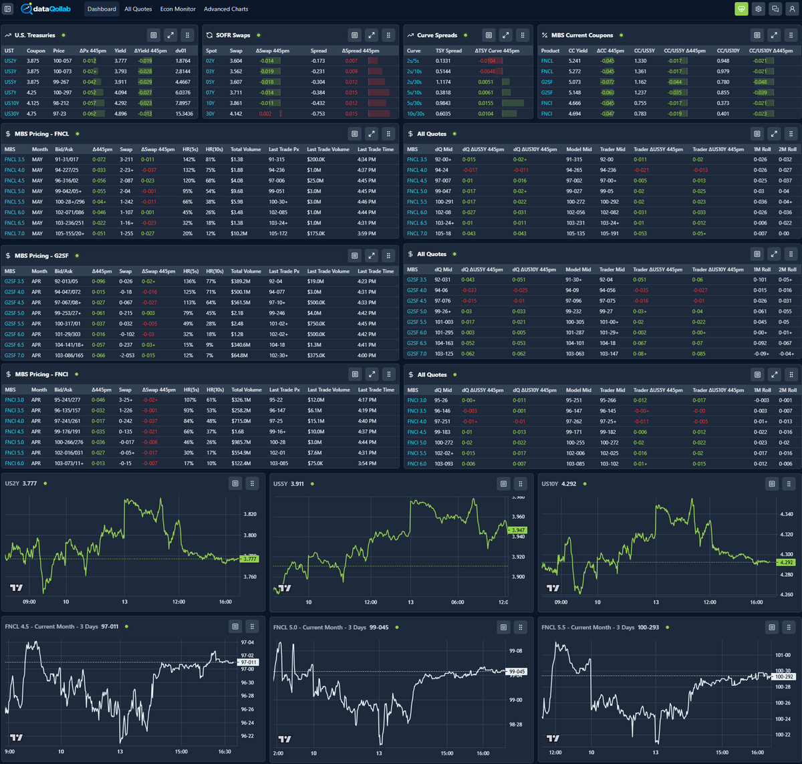Click TradingView logo in the US2Y chart

pyautogui.click(x=17, y=588)
